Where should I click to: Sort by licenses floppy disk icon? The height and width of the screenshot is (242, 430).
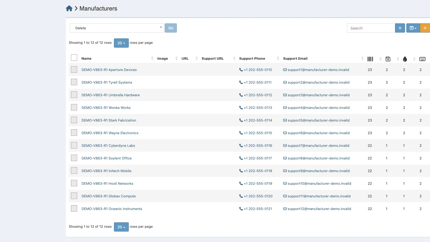point(388,59)
